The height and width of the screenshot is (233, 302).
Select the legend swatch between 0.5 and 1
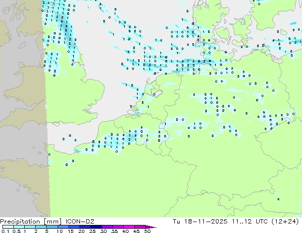[x=19, y=227]
